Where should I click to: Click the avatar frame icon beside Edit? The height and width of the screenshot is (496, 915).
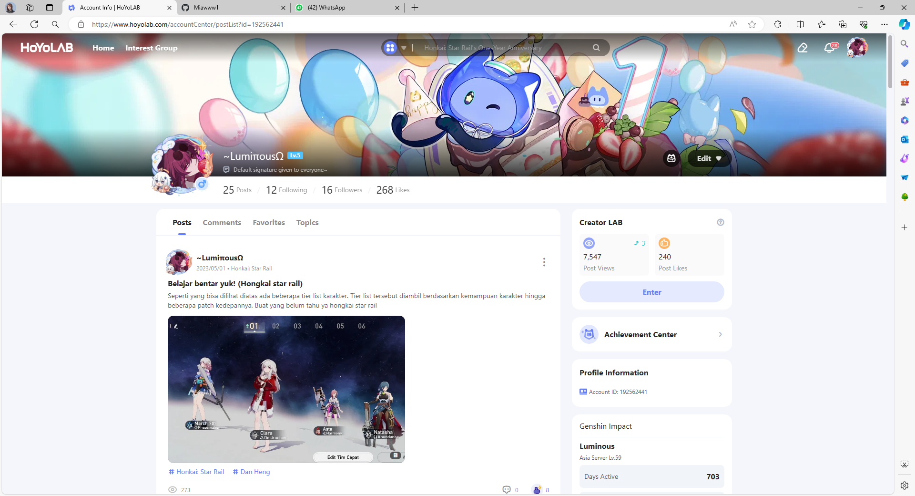(671, 158)
